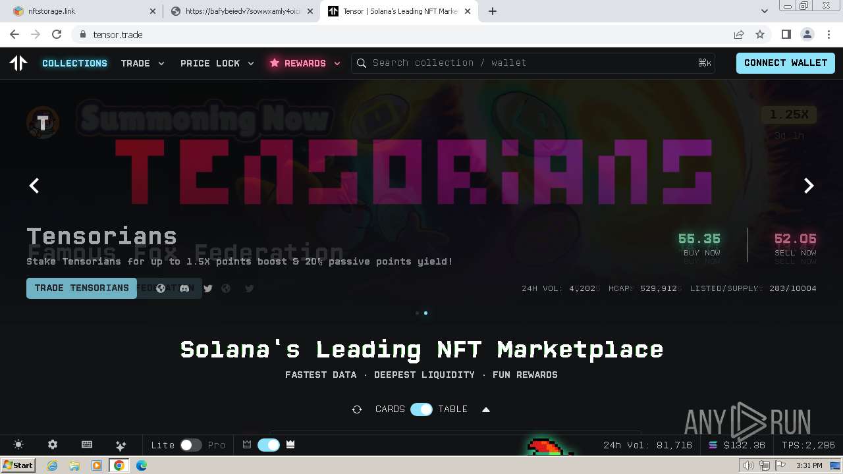Select the first carousel dot indicator

417,313
